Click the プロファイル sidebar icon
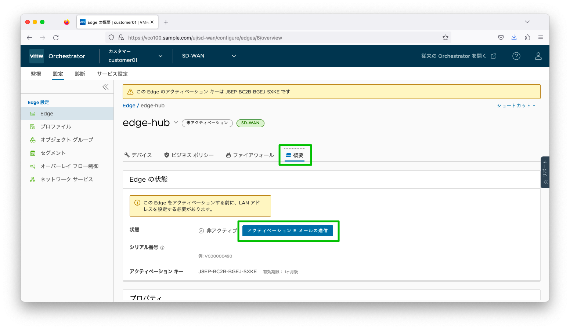 coord(33,127)
